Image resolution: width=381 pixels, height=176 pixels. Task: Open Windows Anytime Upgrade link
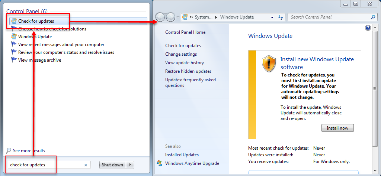tap(192, 163)
